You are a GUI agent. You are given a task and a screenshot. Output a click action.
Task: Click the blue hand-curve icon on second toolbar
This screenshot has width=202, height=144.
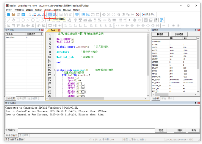click(x=162, y=20)
